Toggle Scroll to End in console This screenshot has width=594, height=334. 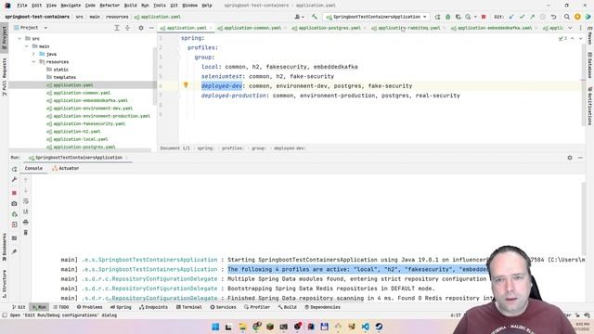(26, 212)
